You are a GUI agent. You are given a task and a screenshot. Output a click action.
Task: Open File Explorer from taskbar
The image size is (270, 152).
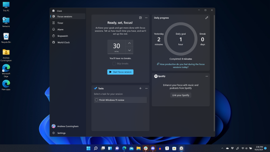click(138, 148)
